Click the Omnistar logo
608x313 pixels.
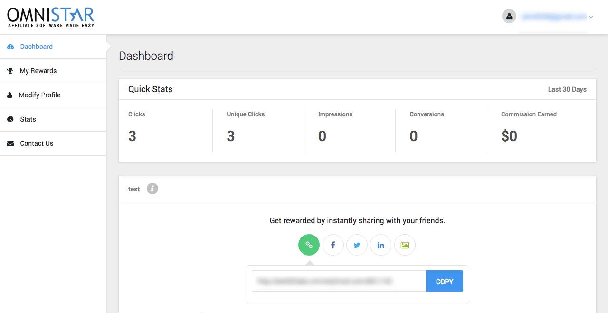pos(51,17)
